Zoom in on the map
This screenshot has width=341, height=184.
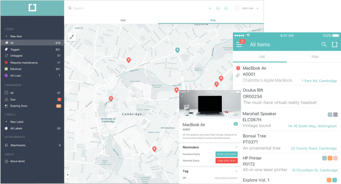68,175
